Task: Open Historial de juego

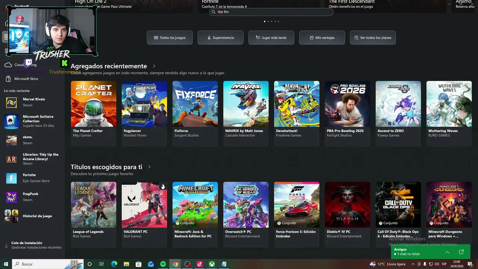Action: [x=32, y=216]
